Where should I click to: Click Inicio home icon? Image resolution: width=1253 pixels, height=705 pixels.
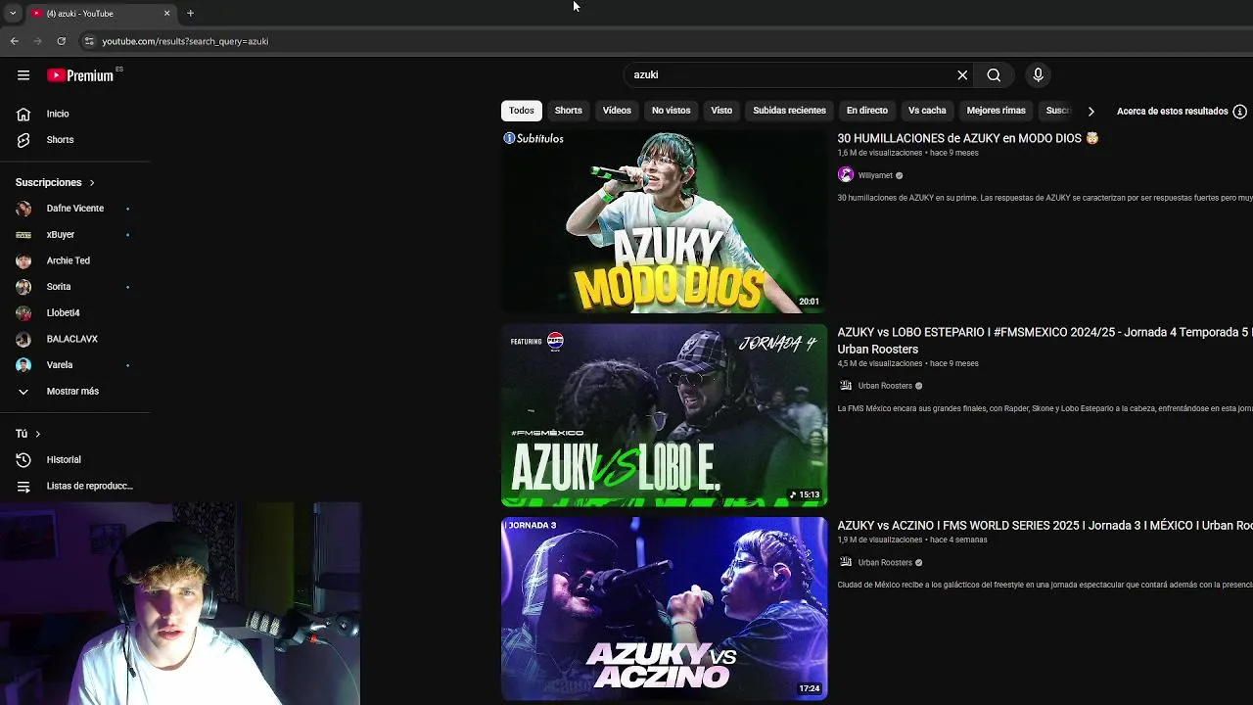point(23,114)
